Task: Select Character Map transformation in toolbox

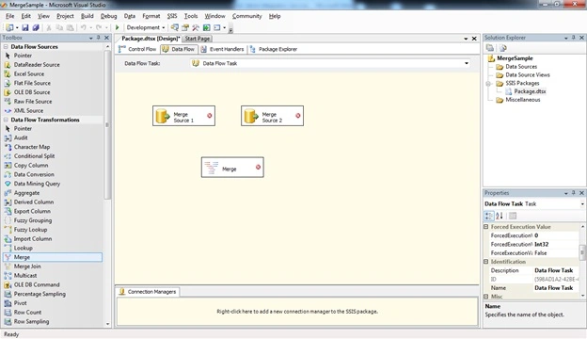Action: [32, 147]
